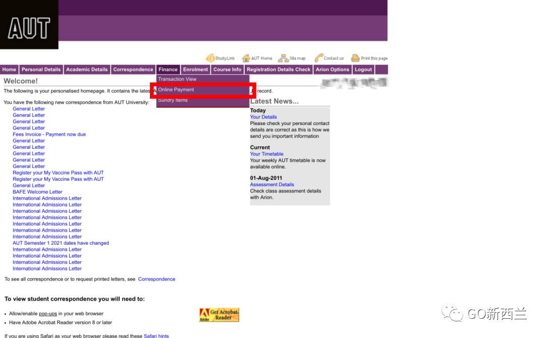
Task: Open the Enrolment menu
Action: point(195,70)
